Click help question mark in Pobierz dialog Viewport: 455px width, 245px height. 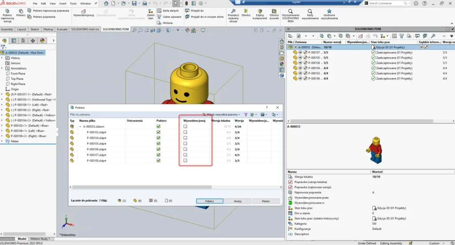coord(267,107)
